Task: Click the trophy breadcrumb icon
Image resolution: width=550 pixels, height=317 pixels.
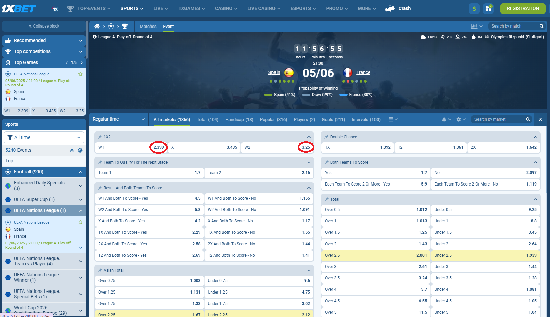Action: [125, 26]
